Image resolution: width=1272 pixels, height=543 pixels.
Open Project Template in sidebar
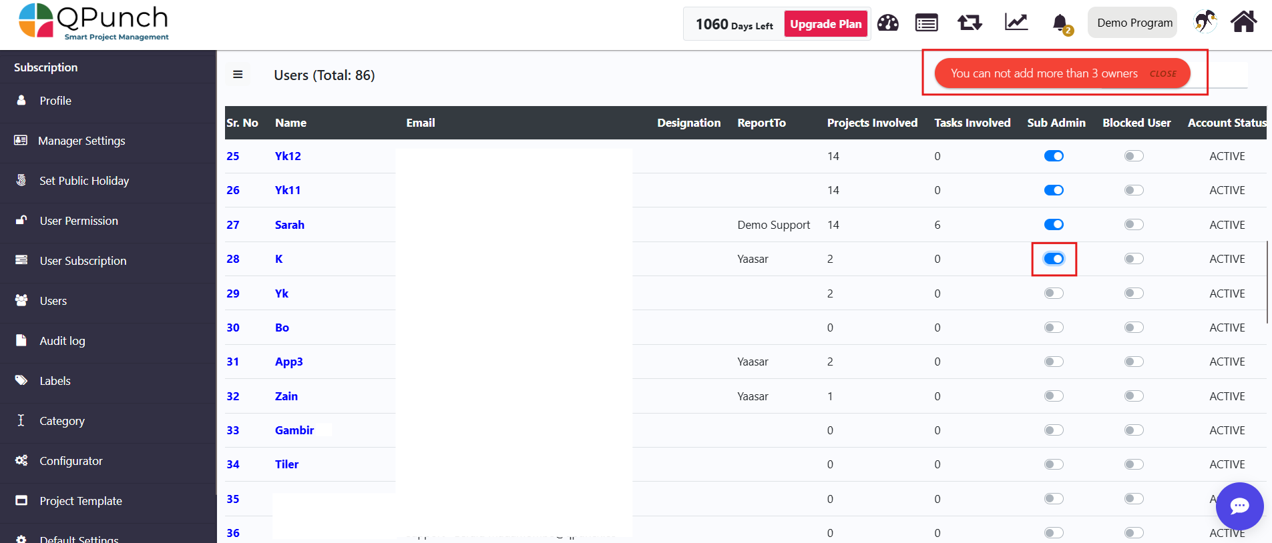point(81,501)
